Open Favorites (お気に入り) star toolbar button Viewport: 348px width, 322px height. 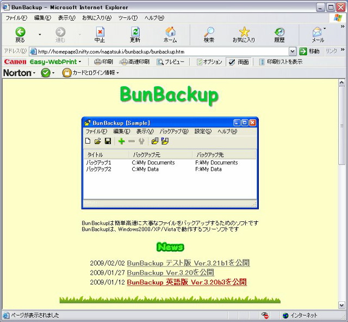click(244, 35)
